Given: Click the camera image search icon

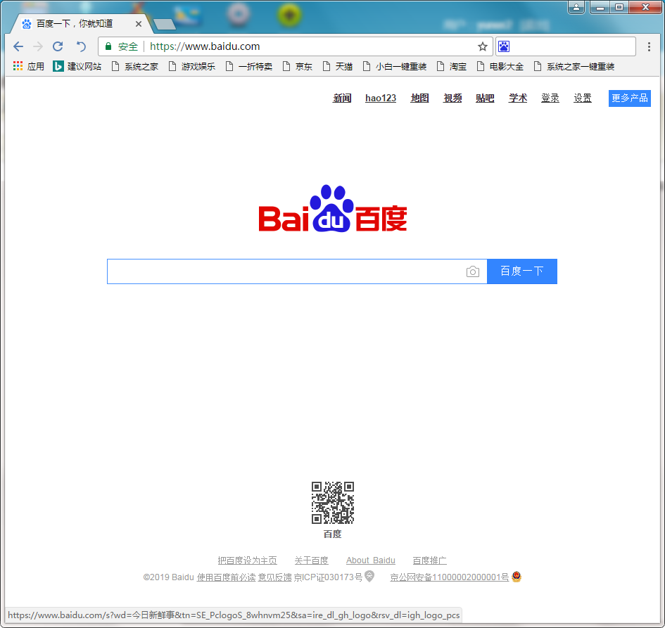Looking at the screenshot, I should coord(472,271).
